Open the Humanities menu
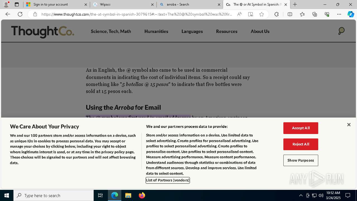Viewport: 357px width, 201px height. (156, 31)
